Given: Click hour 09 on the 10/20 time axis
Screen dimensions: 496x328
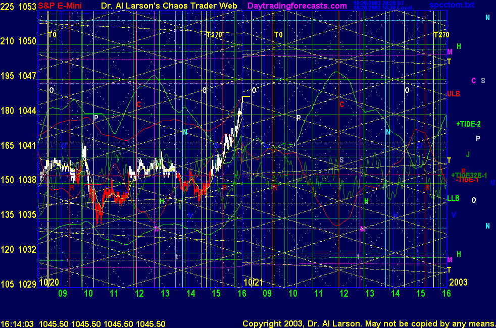Looking at the screenshot, I should (x=63, y=294).
